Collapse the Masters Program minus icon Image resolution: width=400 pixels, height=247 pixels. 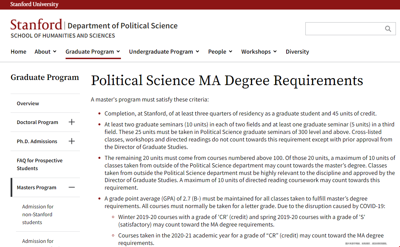(x=72, y=187)
